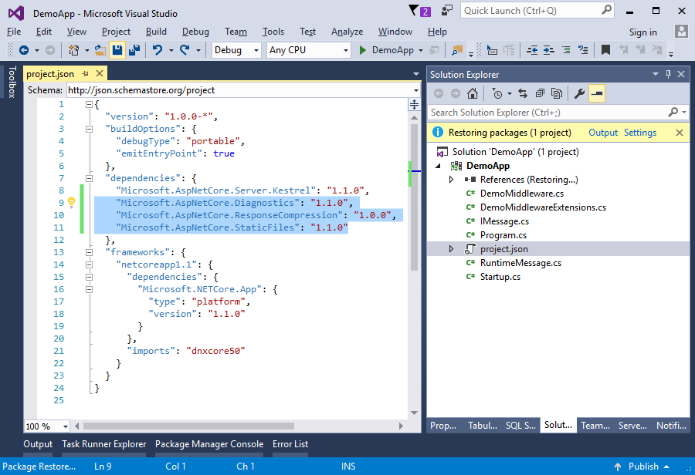The width and height of the screenshot is (695, 475).
Task: Switch to the Team Explorer panel tab
Action: (x=595, y=426)
